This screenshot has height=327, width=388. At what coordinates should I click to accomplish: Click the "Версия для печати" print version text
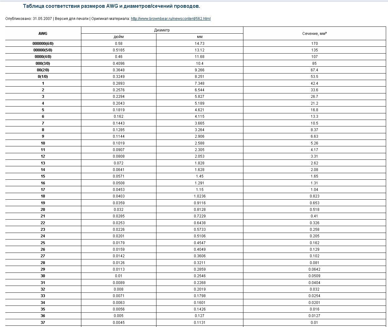tap(71, 19)
